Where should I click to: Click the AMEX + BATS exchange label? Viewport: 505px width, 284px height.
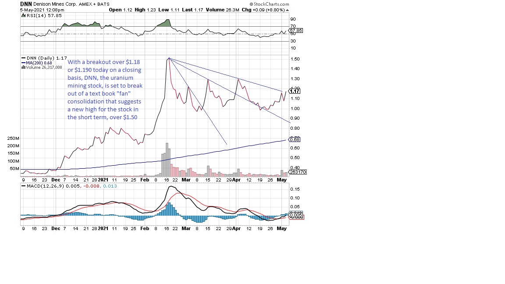tap(94, 4)
